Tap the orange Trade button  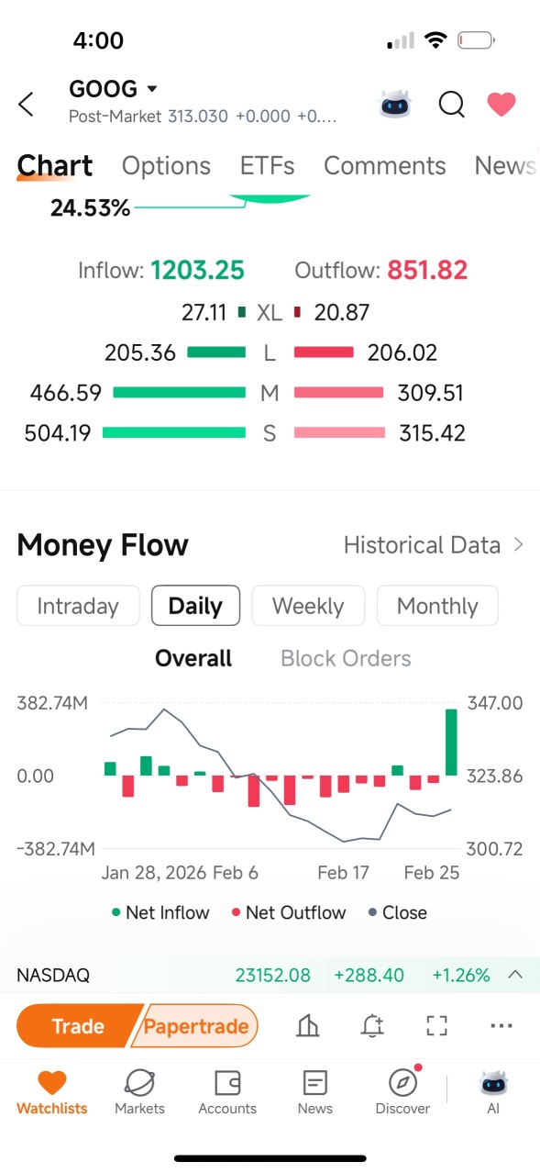78,1026
